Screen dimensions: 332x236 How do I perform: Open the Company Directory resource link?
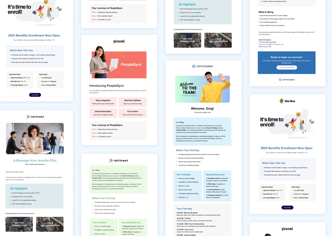(x=215, y=195)
